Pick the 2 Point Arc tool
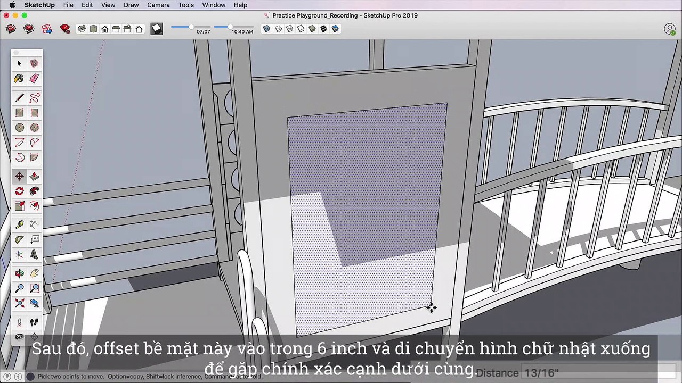The width and height of the screenshot is (682, 383). coord(34,143)
